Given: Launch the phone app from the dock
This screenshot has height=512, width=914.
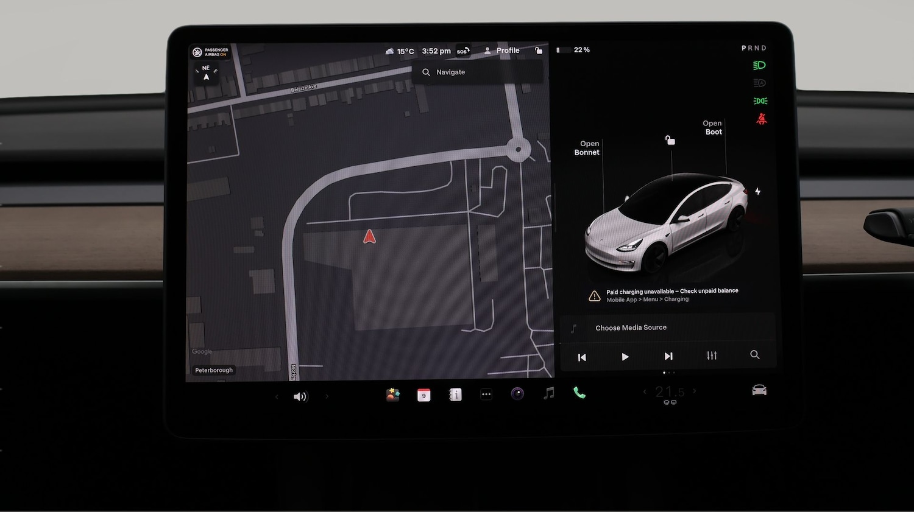Looking at the screenshot, I should tap(579, 393).
